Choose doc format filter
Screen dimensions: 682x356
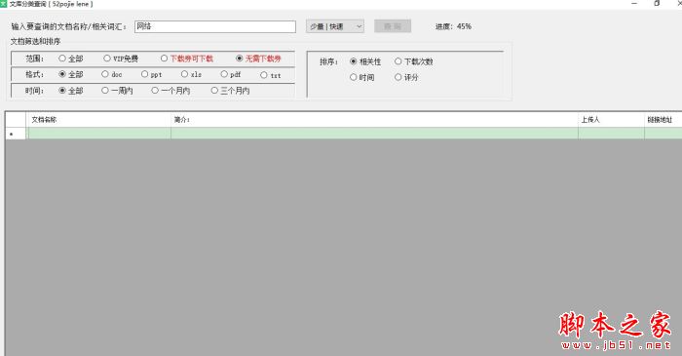(x=112, y=74)
